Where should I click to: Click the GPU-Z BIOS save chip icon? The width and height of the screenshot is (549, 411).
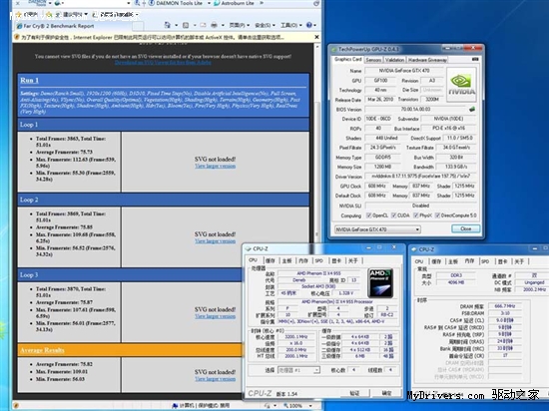[471, 109]
